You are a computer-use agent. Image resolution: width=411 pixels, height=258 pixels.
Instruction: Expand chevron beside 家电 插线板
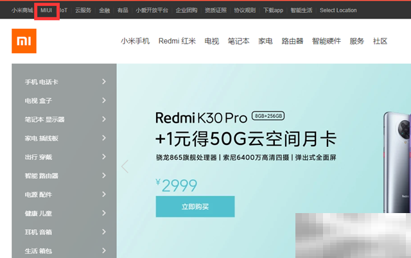click(x=104, y=138)
